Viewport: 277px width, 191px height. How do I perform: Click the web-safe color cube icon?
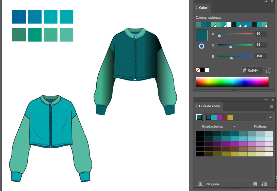269,71
